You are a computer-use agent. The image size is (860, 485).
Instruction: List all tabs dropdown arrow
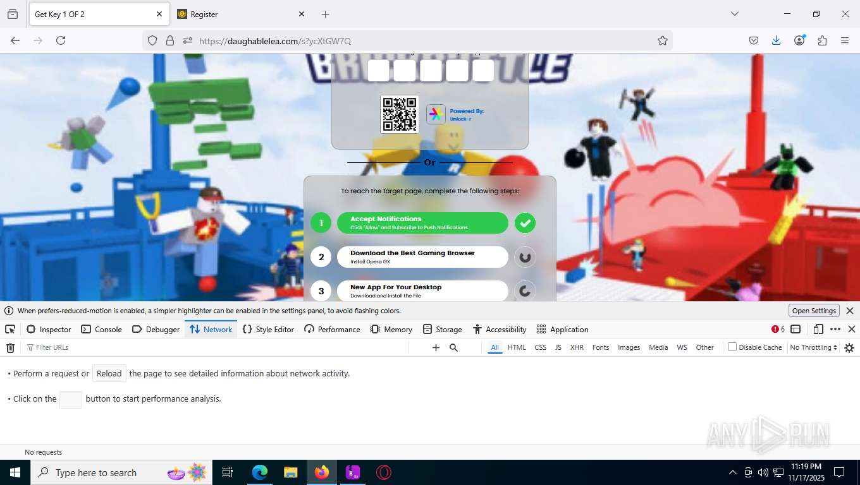(x=735, y=14)
